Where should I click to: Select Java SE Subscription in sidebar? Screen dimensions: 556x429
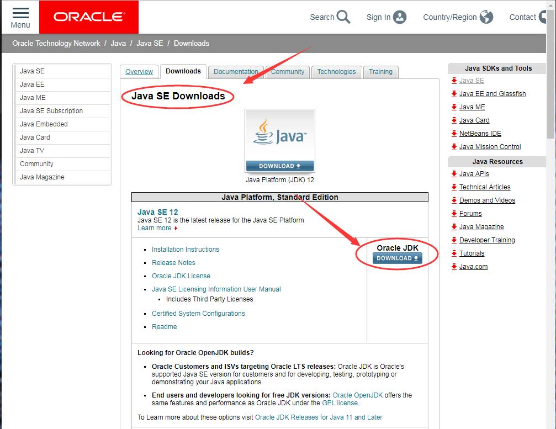[63, 111]
